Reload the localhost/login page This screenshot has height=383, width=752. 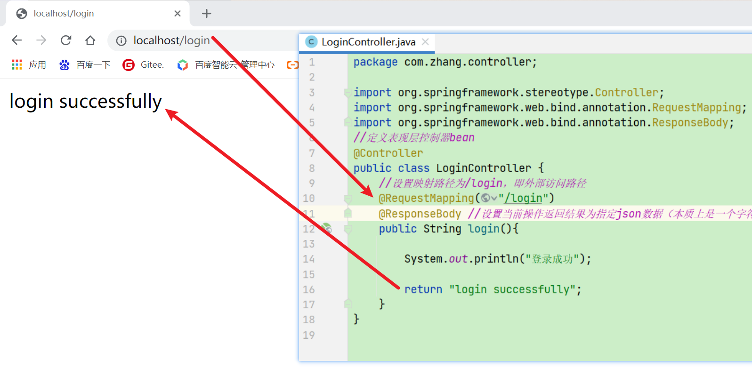66,40
